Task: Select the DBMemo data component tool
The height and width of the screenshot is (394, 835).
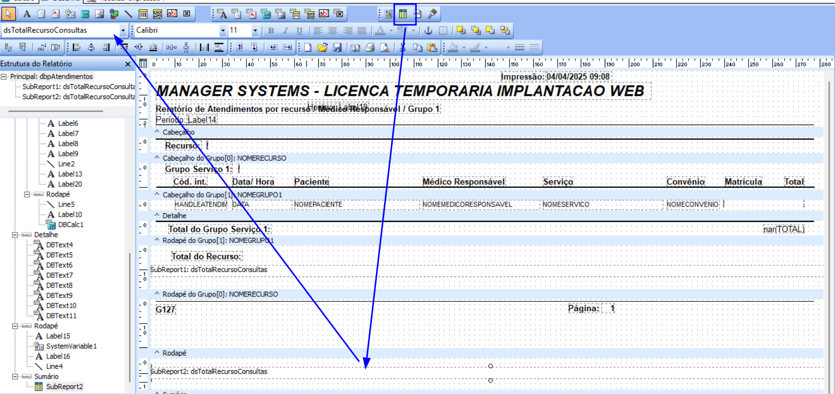Action: pyautogui.click(x=236, y=14)
